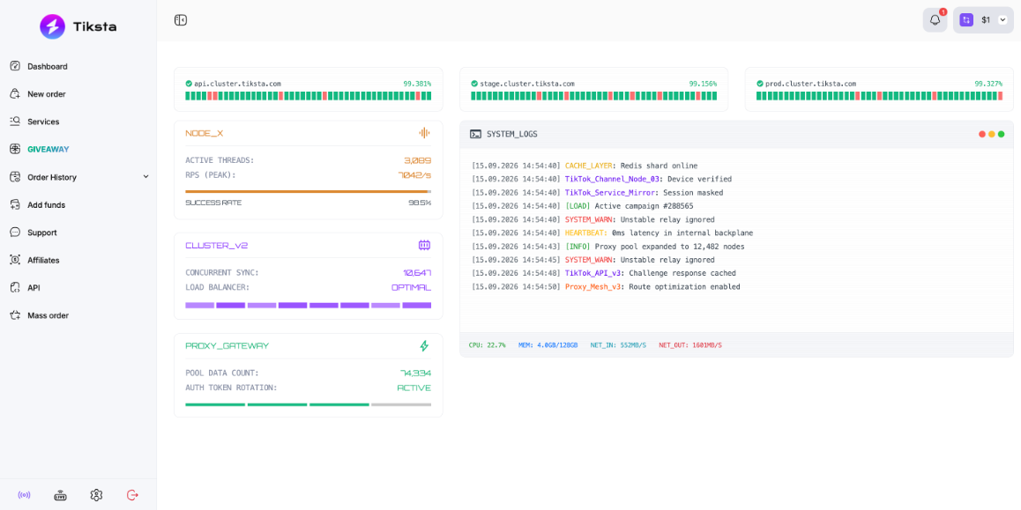1021x510 pixels.
Task: Click the Mass order icon
Action: (16, 315)
